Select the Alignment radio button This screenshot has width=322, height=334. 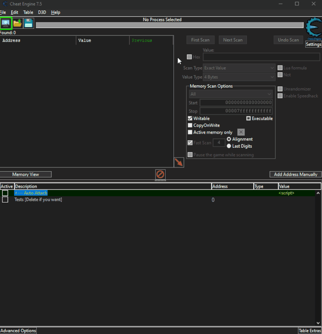click(x=229, y=139)
